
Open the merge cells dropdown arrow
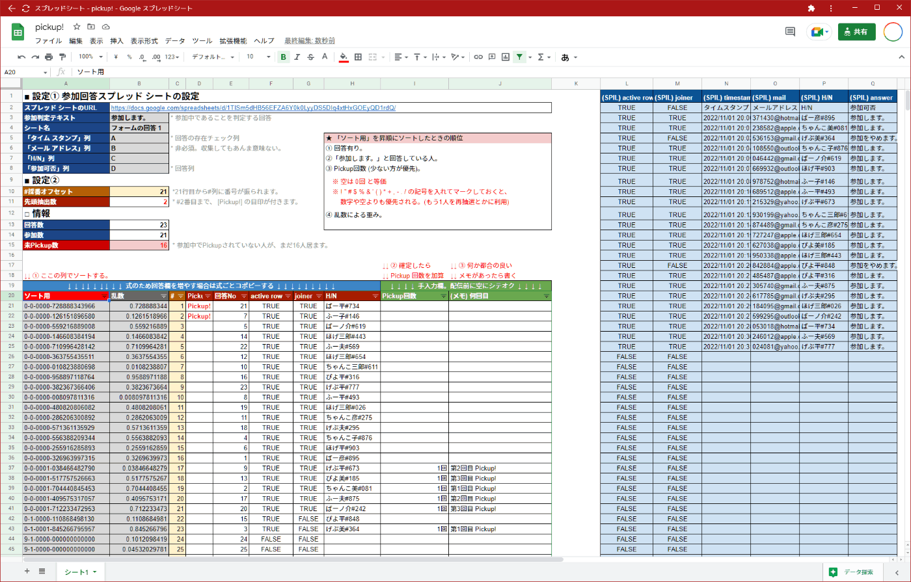tap(383, 57)
